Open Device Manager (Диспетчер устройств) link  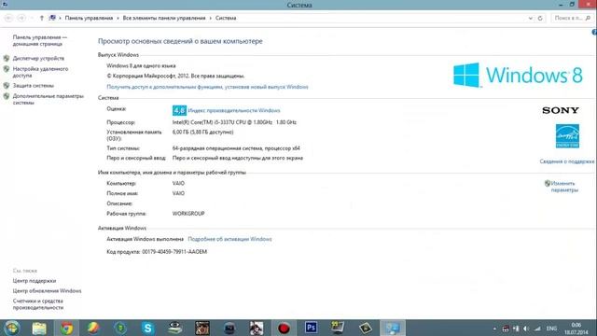(x=38, y=58)
